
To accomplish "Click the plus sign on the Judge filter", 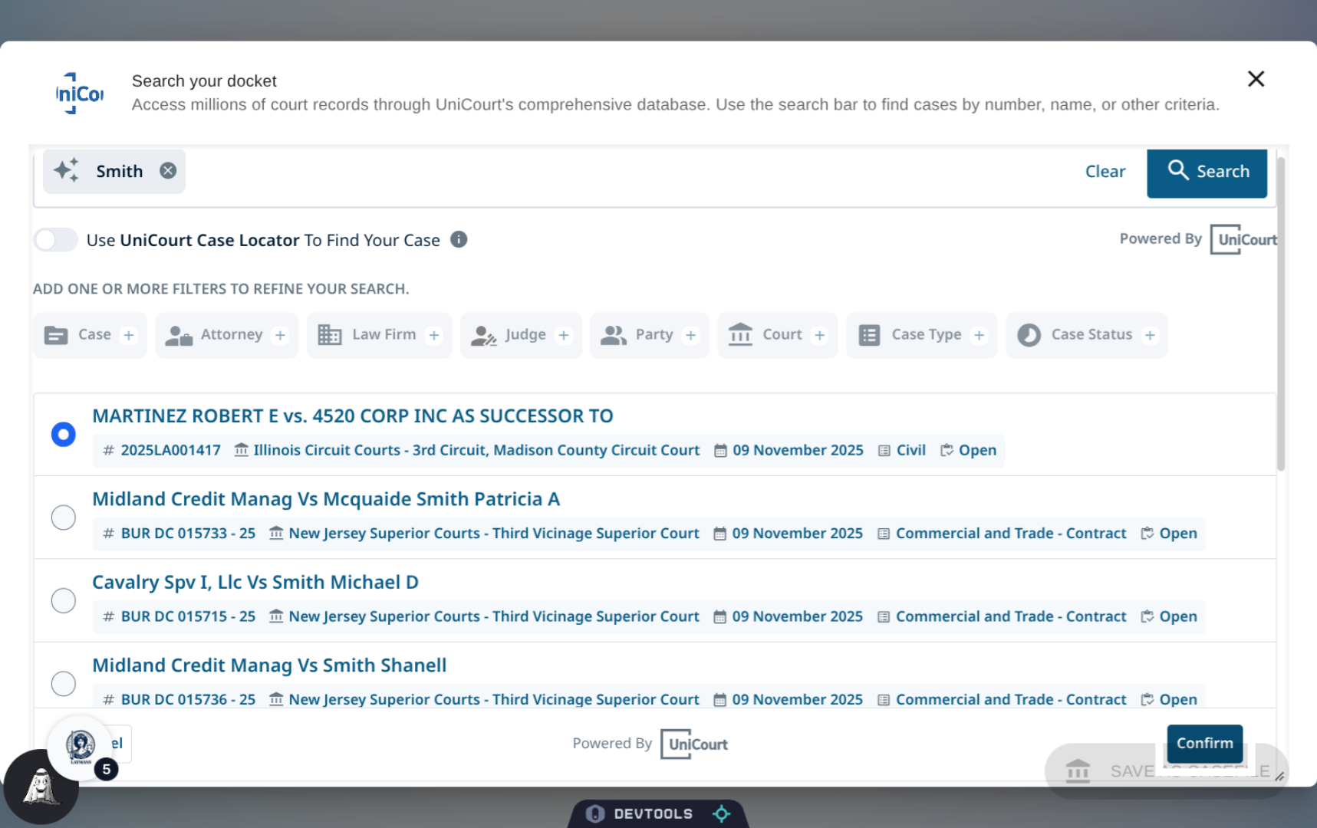I will pos(564,335).
